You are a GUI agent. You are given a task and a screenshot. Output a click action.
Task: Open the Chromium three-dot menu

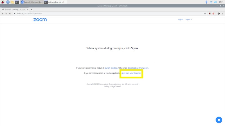click(222, 13)
